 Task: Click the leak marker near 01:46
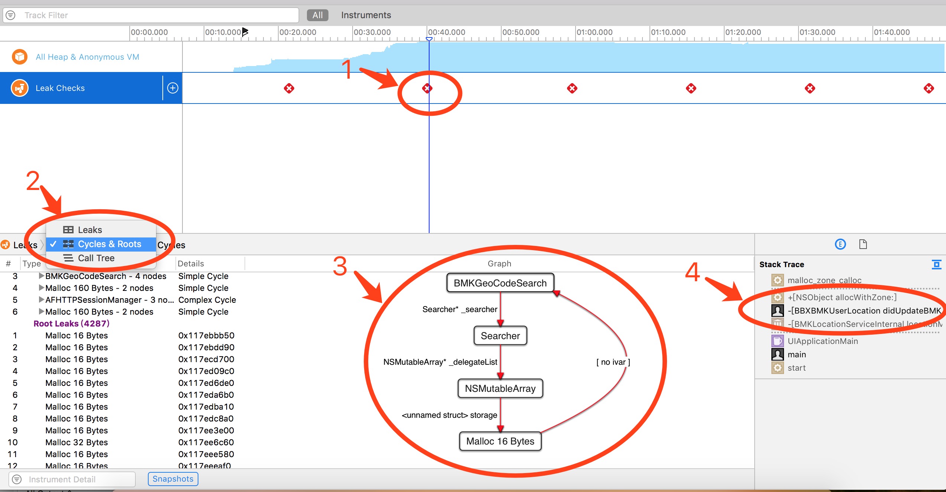coord(929,88)
